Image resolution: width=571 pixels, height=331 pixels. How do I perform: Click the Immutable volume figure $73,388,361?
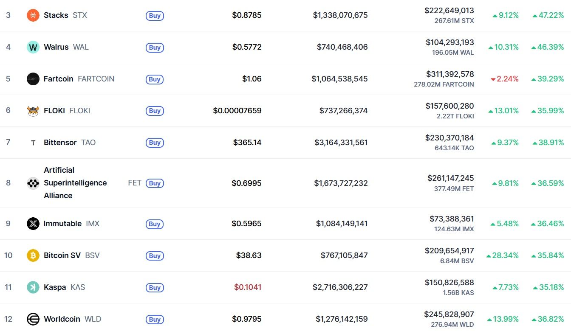[x=452, y=219]
